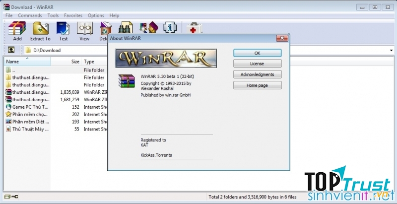Open the Favorites menu

(73, 15)
